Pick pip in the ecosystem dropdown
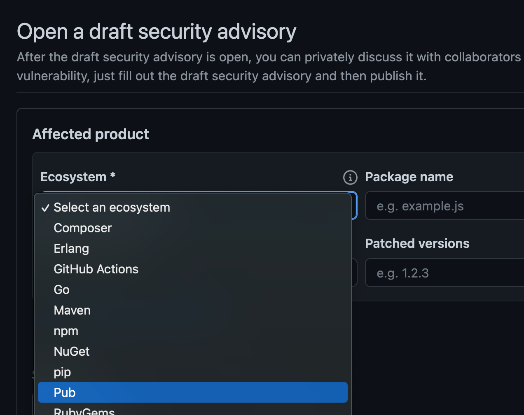The image size is (524, 415). point(62,372)
